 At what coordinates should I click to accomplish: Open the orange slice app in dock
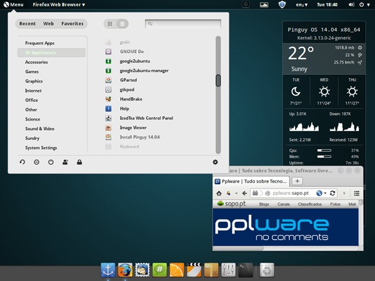pos(177,270)
